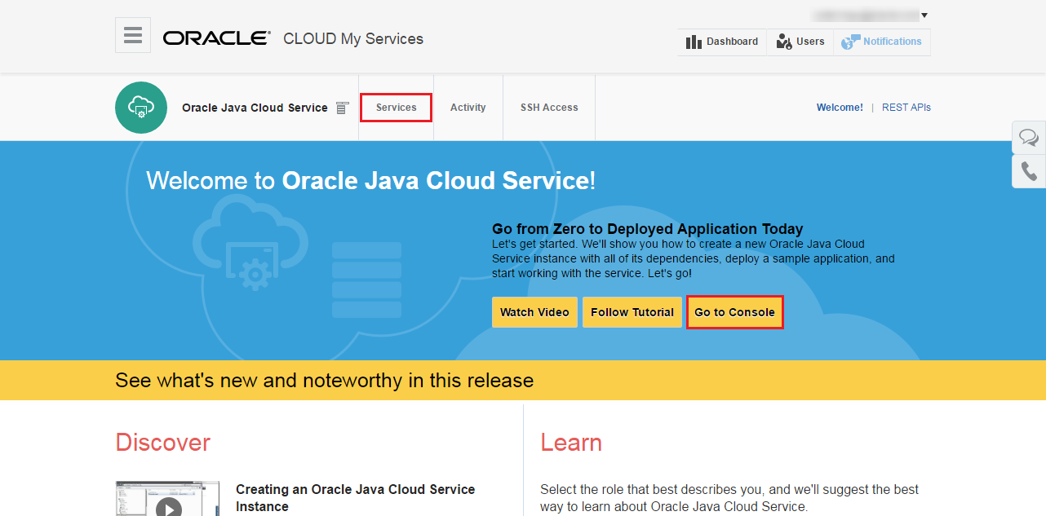1046x516 pixels.
Task: Click the Discover heading
Action: (163, 443)
